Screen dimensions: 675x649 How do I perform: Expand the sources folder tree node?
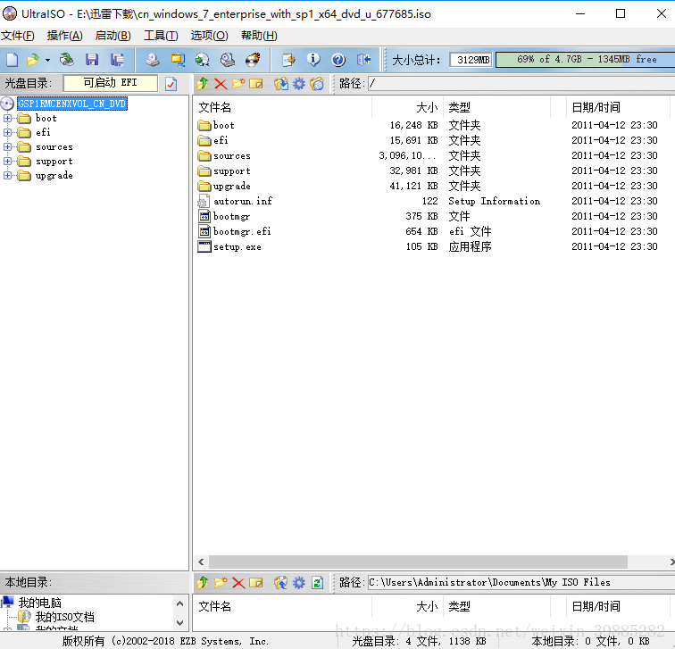[x=7, y=146]
